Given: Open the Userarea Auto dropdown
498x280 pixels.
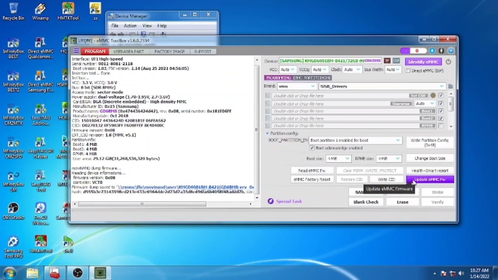Looking at the screenshot, I should click(x=424, y=104).
